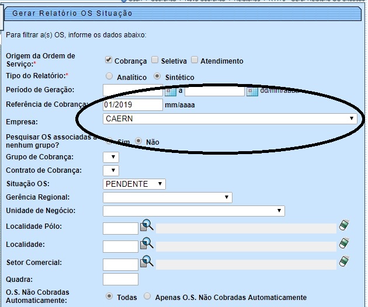Uncheck the Cobrança checkbox
Viewport: 368px width, 307px height.
tap(109, 60)
